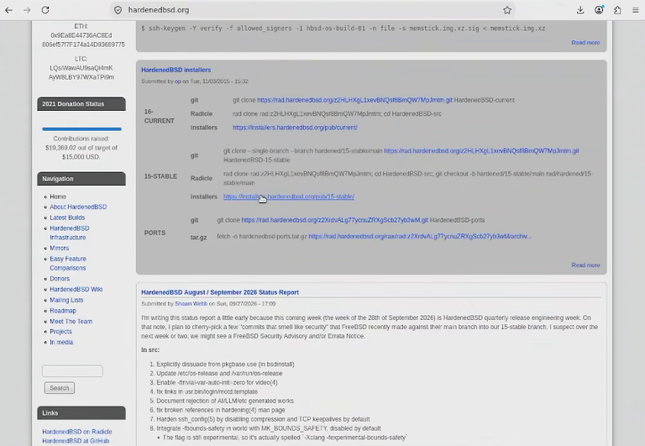This screenshot has width=645, height=446.
Task: Open 15-STABLE git clone rad URL
Action: point(481,150)
